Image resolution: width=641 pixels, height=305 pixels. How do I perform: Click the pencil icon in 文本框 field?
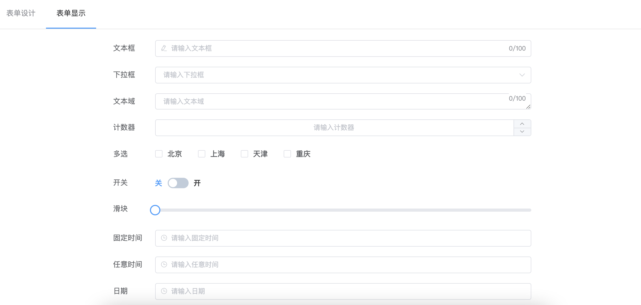(164, 48)
